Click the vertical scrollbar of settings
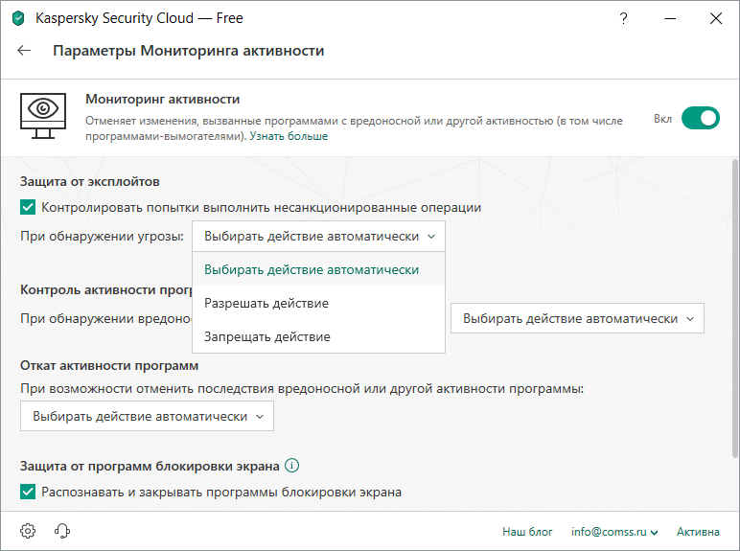The image size is (740, 551). 735,308
